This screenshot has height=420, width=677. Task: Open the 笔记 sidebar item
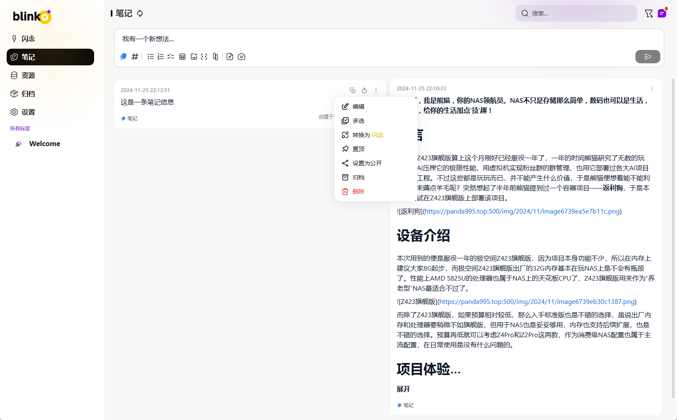(50, 57)
